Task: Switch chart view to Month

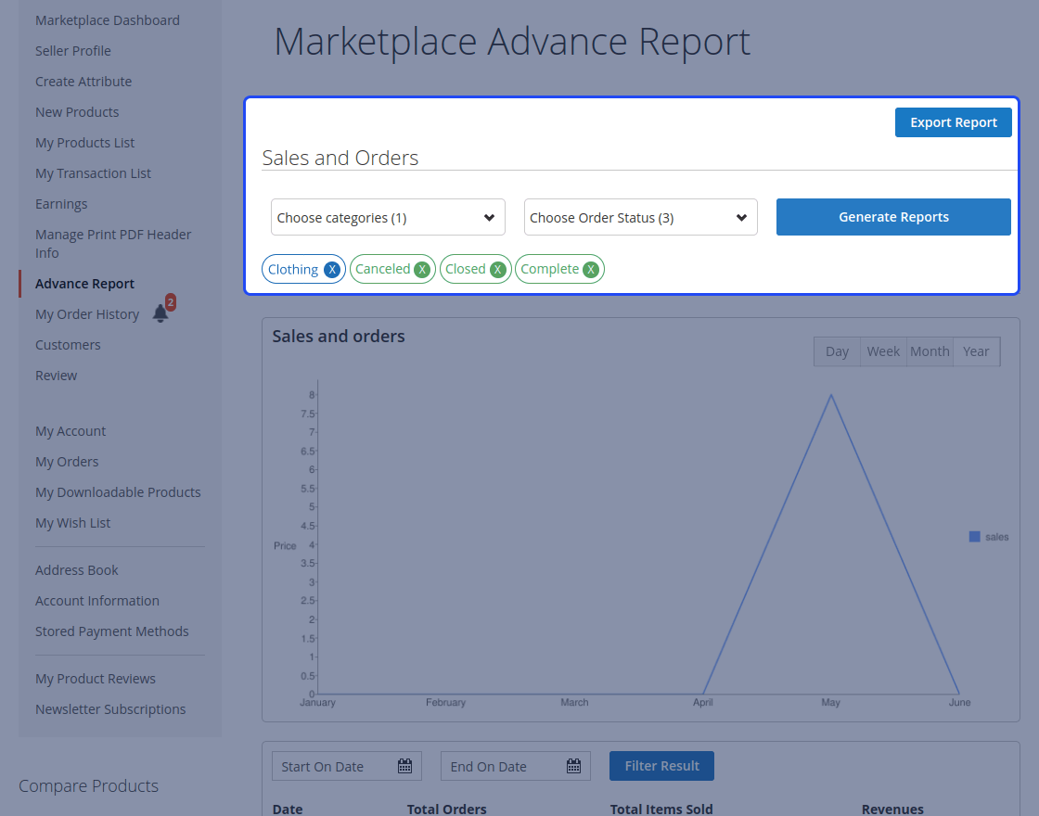Action: point(930,351)
